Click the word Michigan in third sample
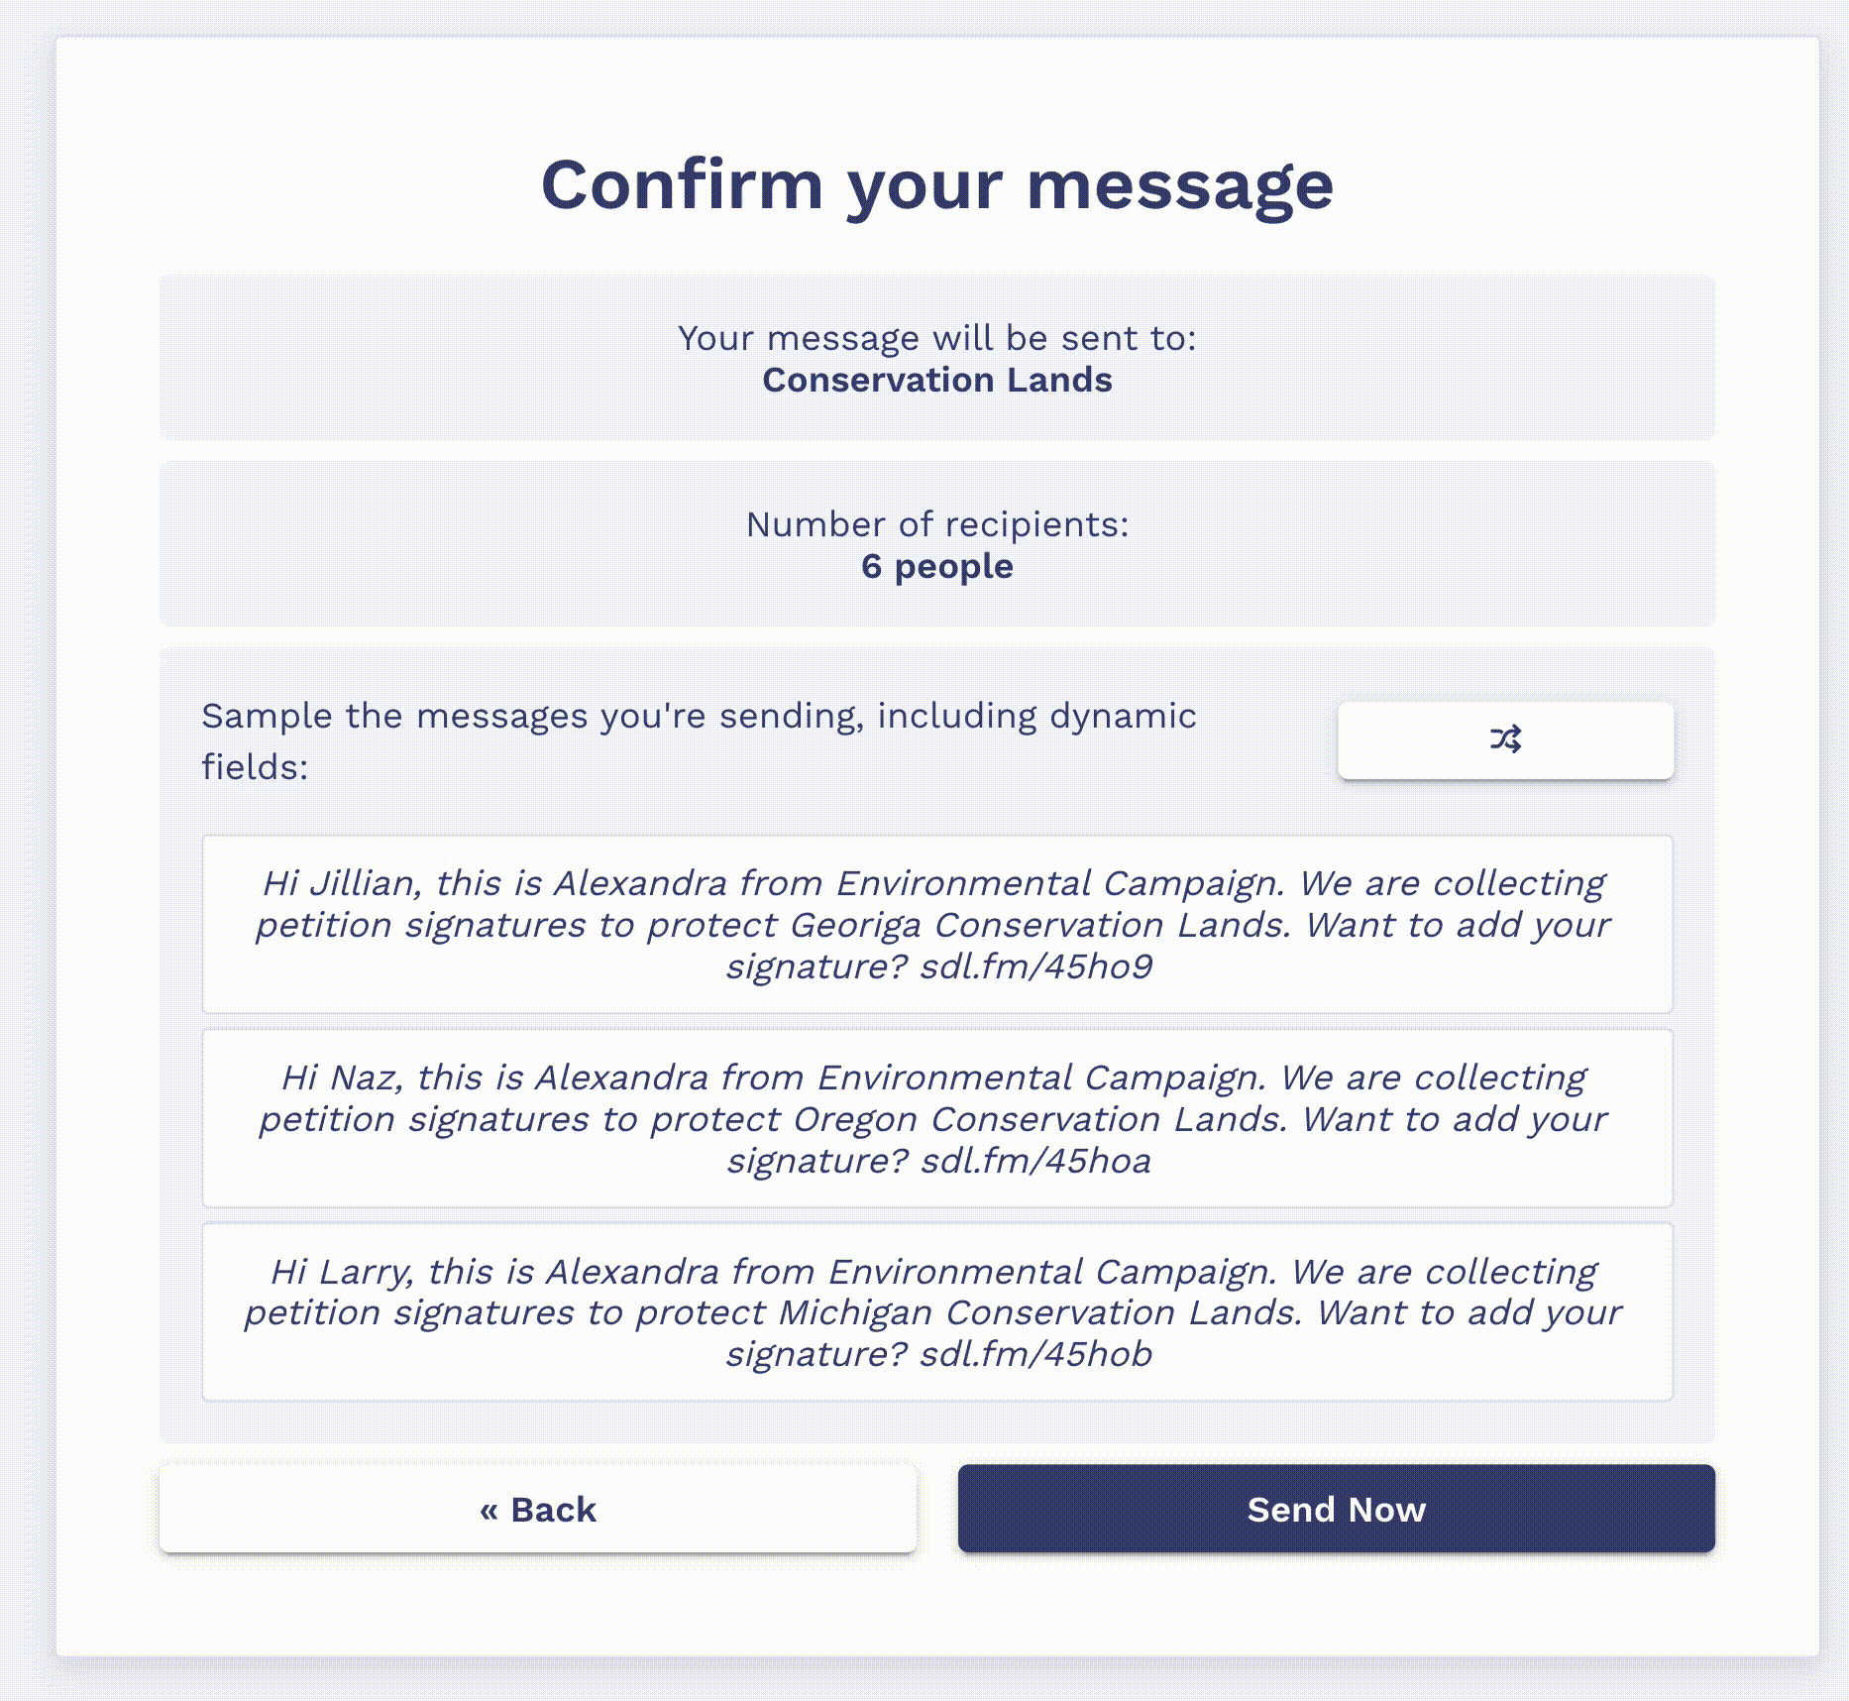 (x=855, y=1312)
